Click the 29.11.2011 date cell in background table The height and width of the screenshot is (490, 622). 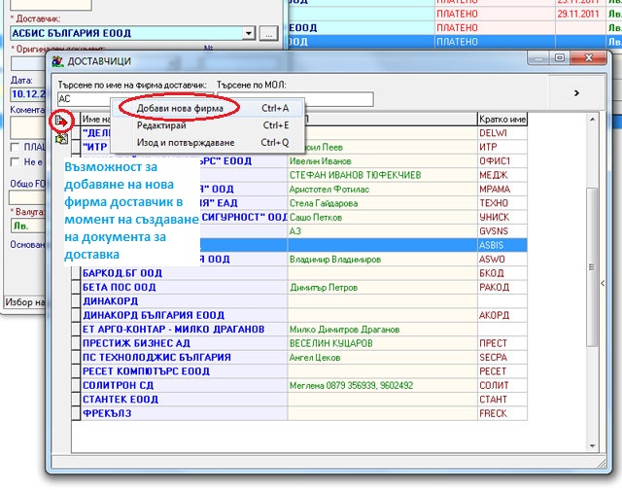pos(578,14)
